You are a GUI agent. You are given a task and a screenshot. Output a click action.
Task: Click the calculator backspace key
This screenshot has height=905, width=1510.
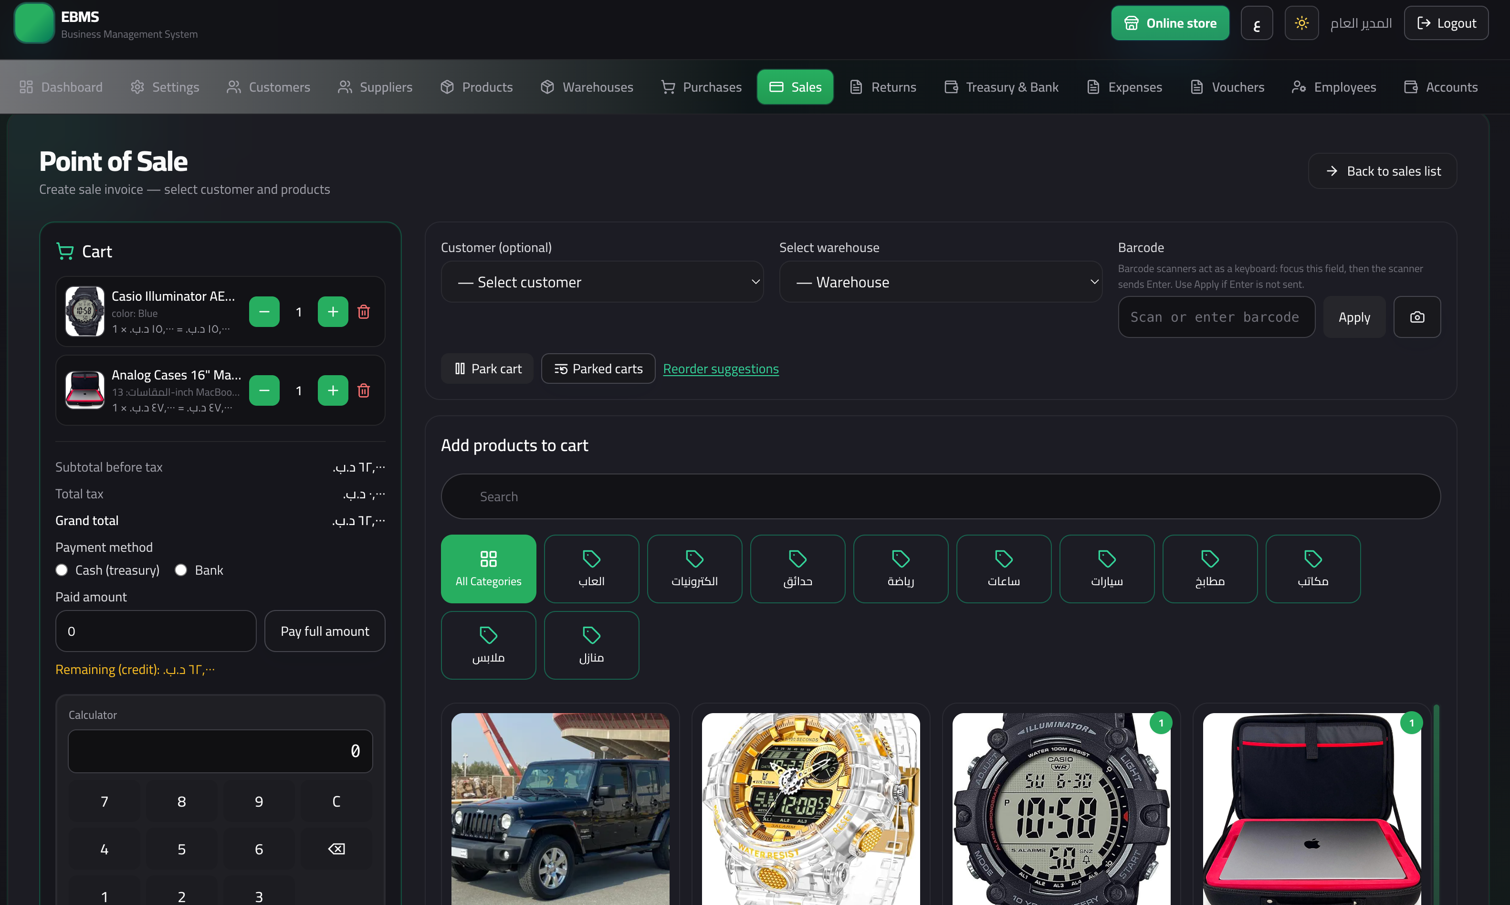(x=336, y=849)
